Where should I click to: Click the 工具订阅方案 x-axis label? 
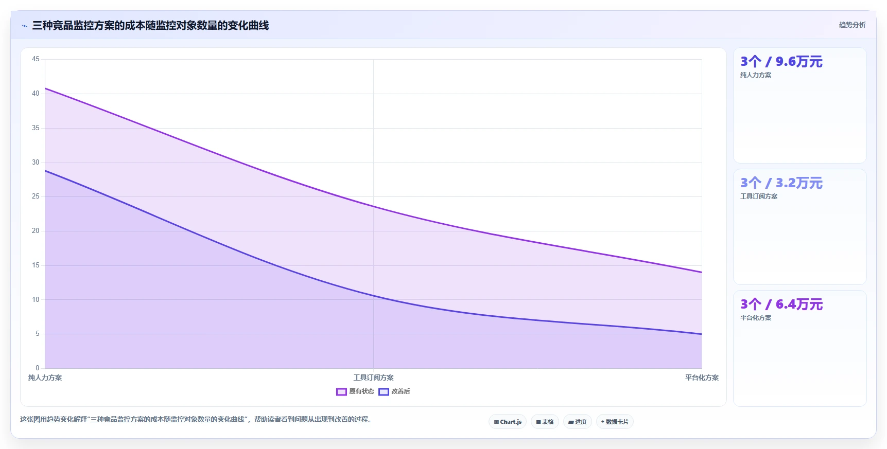[x=373, y=378]
